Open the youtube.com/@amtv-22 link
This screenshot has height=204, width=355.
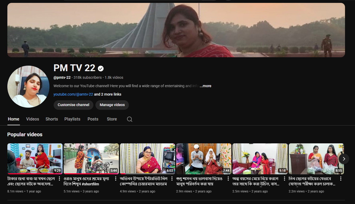[73, 94]
